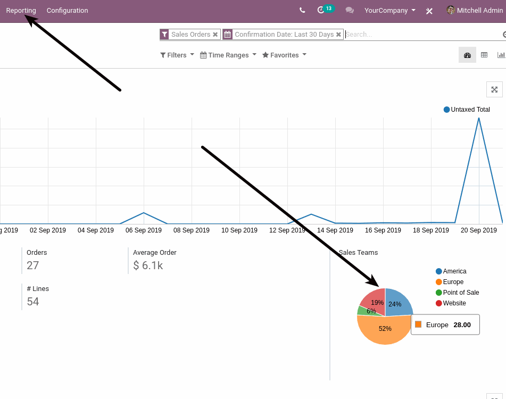Expand the Favorites dropdown
Image resolution: width=506 pixels, height=399 pixels.
[x=284, y=55]
